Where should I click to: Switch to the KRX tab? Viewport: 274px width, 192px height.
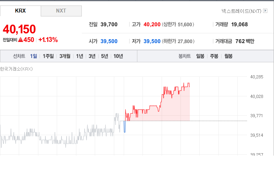[x=20, y=11]
